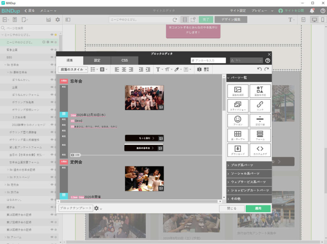
Task: Open the 段落のスタイル dropdown
Action: coord(73,69)
